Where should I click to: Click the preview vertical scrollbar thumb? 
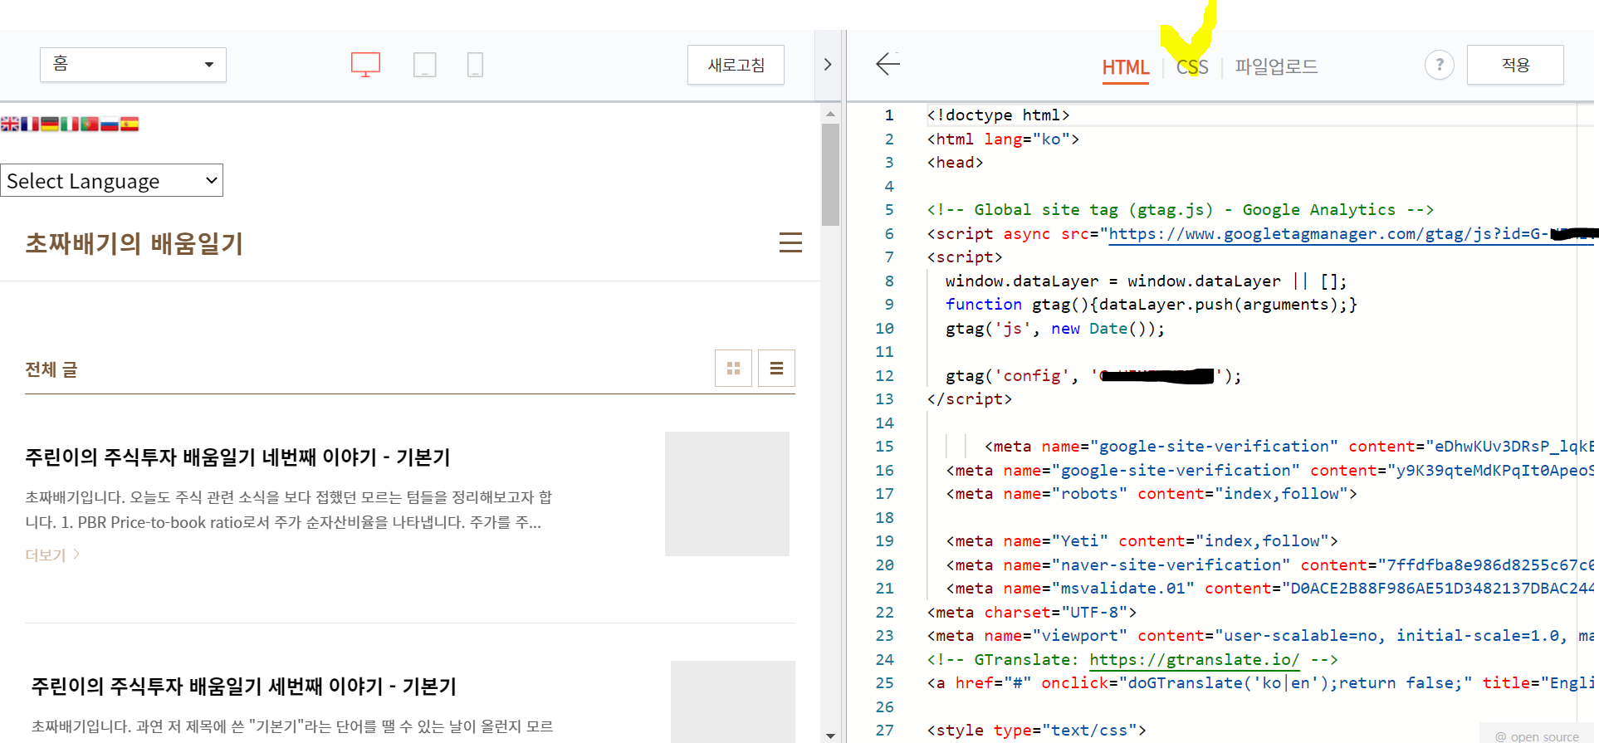[x=830, y=174]
